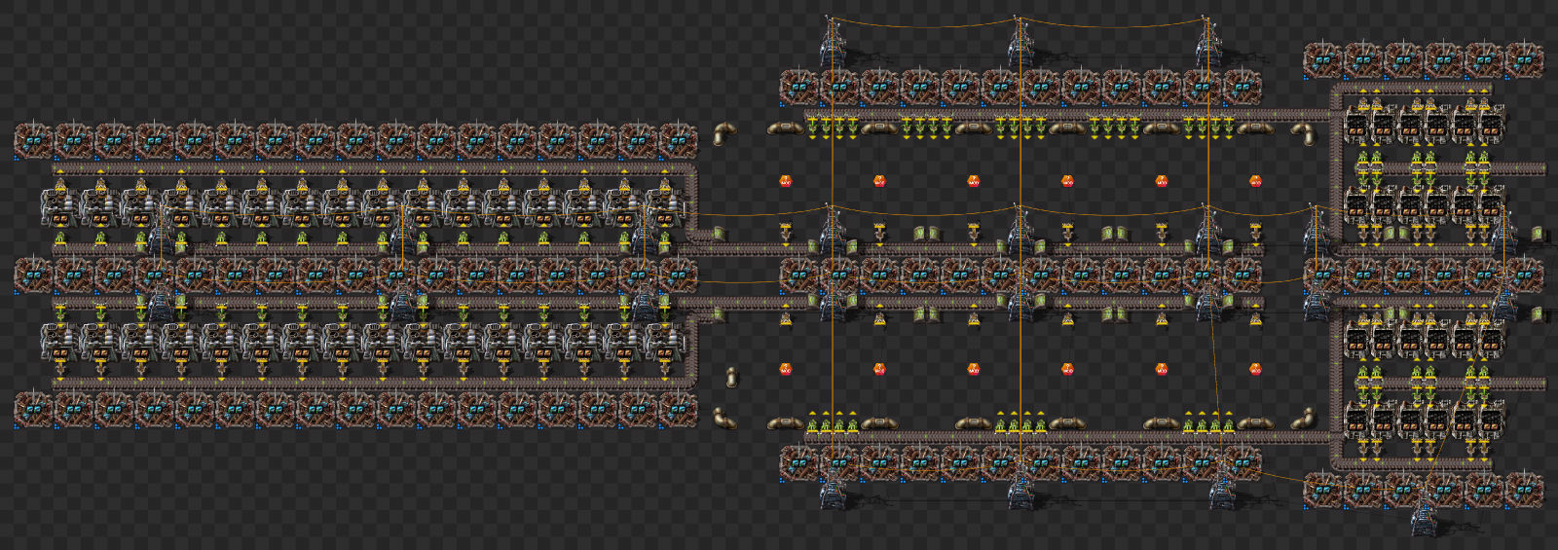This screenshot has width=1558, height=550.
Task: Select third red missing-mod icon in upper row
Action: pos(974,181)
